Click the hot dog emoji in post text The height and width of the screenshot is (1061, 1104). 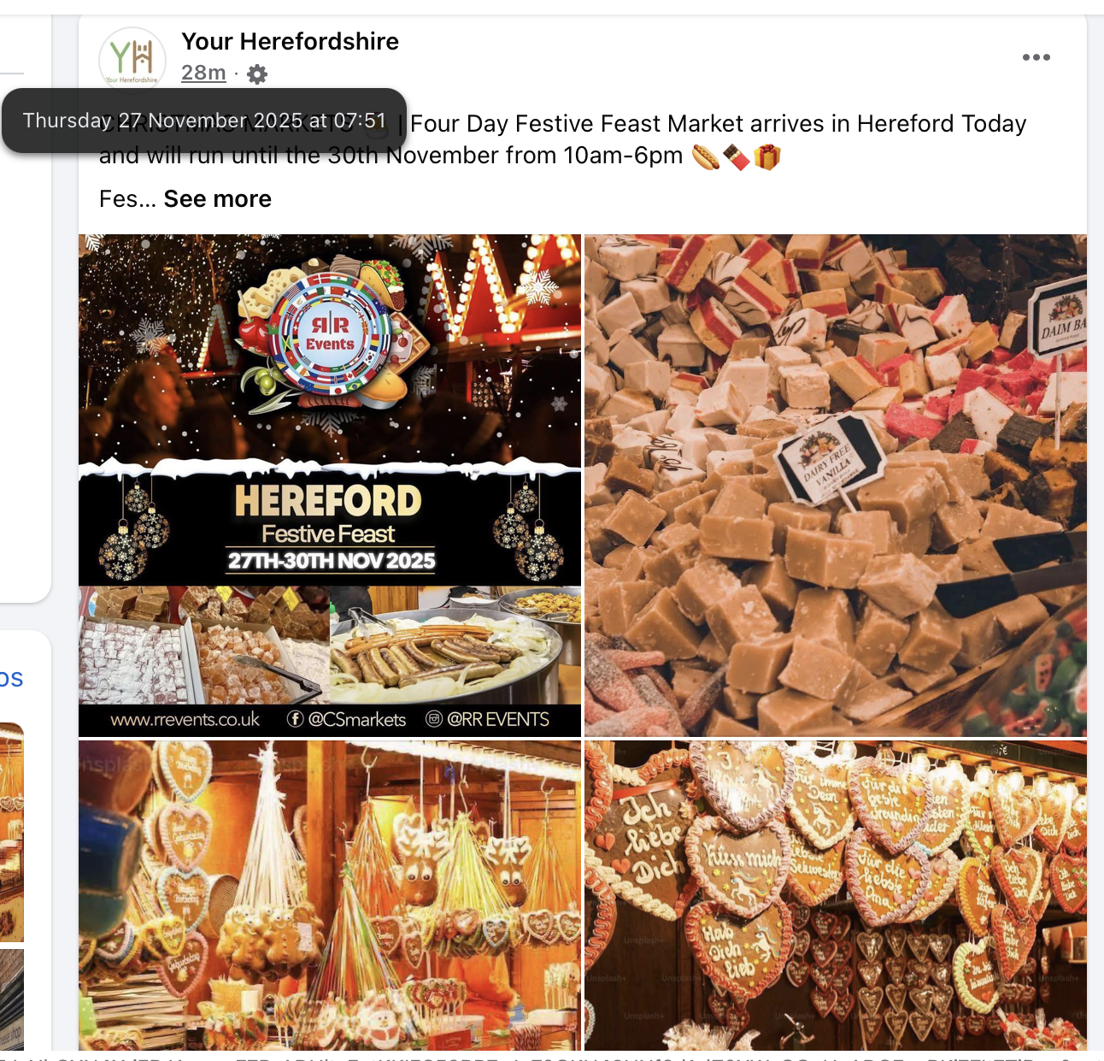[x=706, y=157]
